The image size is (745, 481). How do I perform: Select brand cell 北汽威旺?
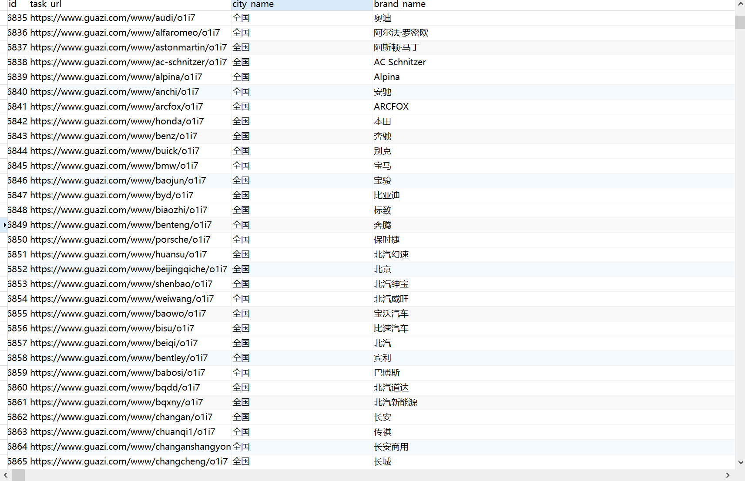pyautogui.click(x=554, y=299)
